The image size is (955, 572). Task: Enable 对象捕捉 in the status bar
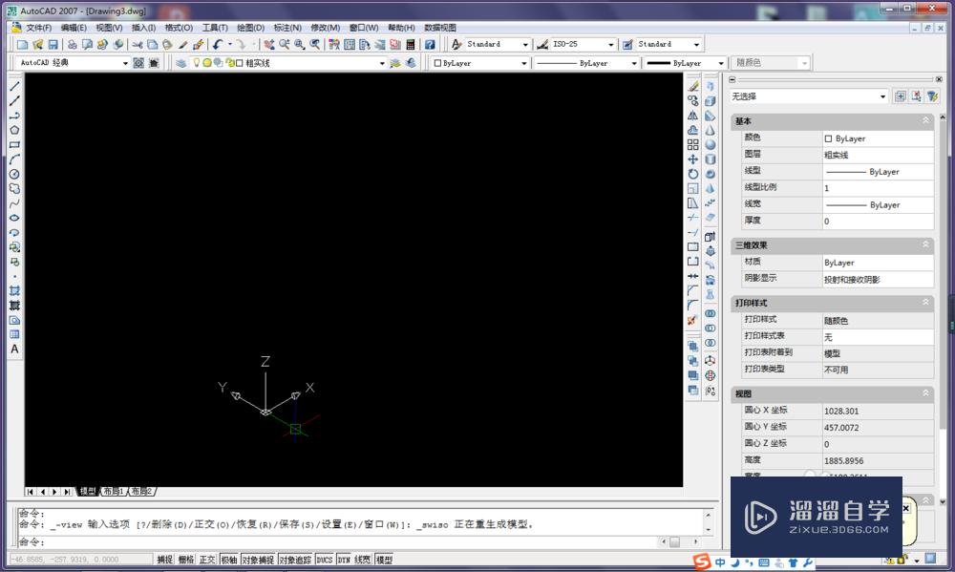coord(258,559)
